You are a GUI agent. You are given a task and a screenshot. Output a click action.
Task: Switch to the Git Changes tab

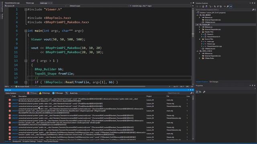click(214, 82)
